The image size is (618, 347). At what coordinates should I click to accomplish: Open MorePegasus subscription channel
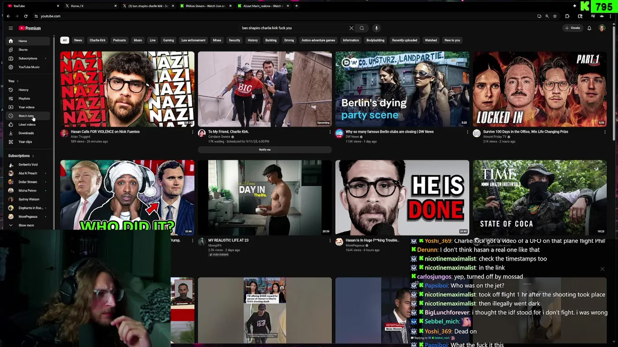point(28,216)
